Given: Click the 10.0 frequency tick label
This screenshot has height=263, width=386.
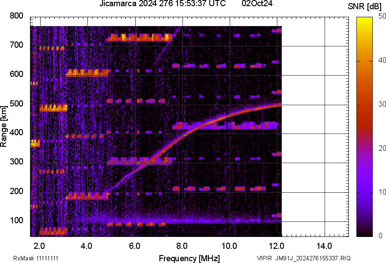Looking at the screenshot, I should click(229, 246).
